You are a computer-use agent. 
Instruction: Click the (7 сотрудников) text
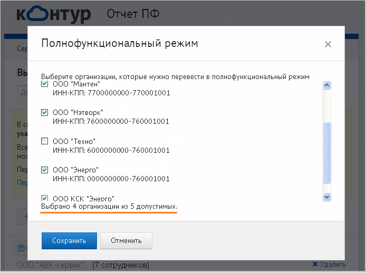(x=121, y=265)
